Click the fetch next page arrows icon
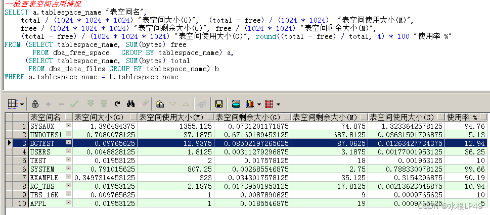The height and width of the screenshot is (215, 490). [91, 104]
